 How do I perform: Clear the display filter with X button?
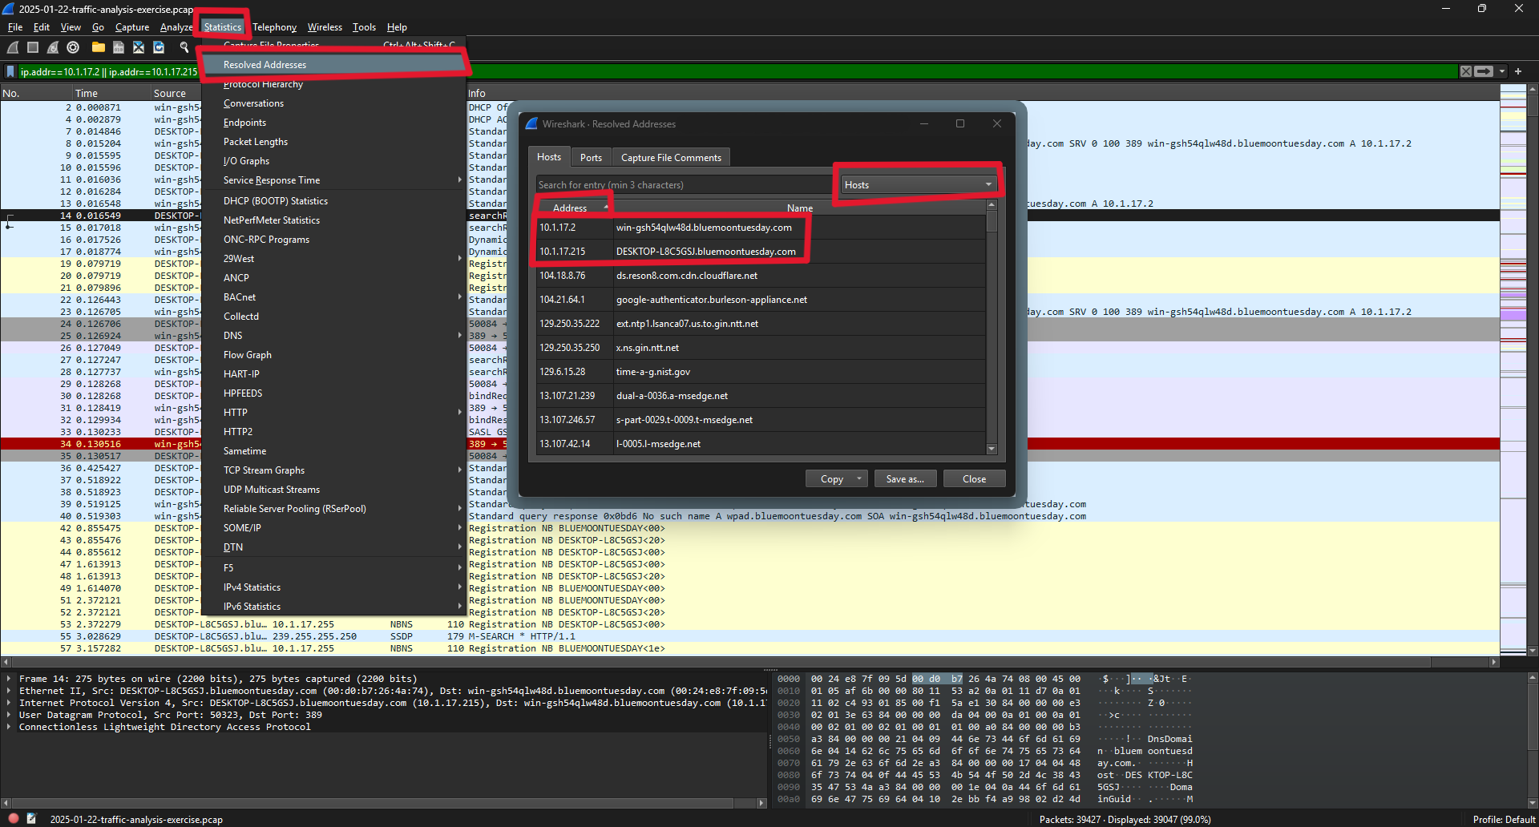coord(1465,72)
